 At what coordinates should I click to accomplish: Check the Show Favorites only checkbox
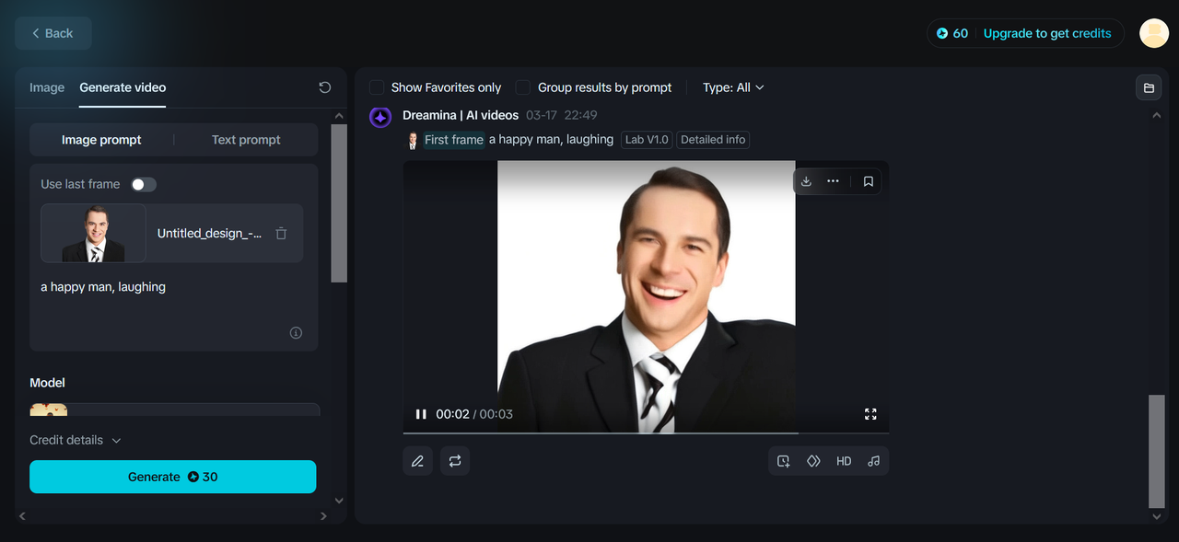[x=377, y=86]
